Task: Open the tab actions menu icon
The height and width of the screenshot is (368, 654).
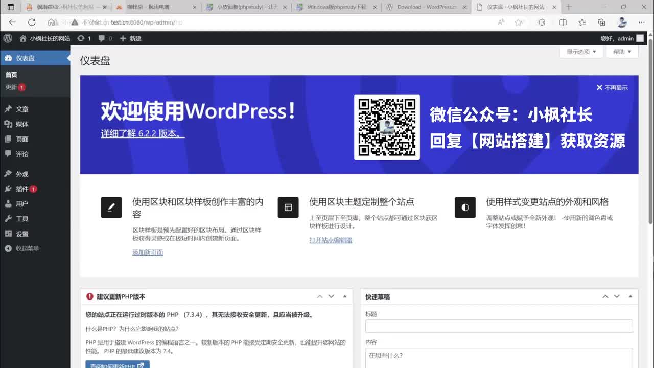Action: pos(11,7)
